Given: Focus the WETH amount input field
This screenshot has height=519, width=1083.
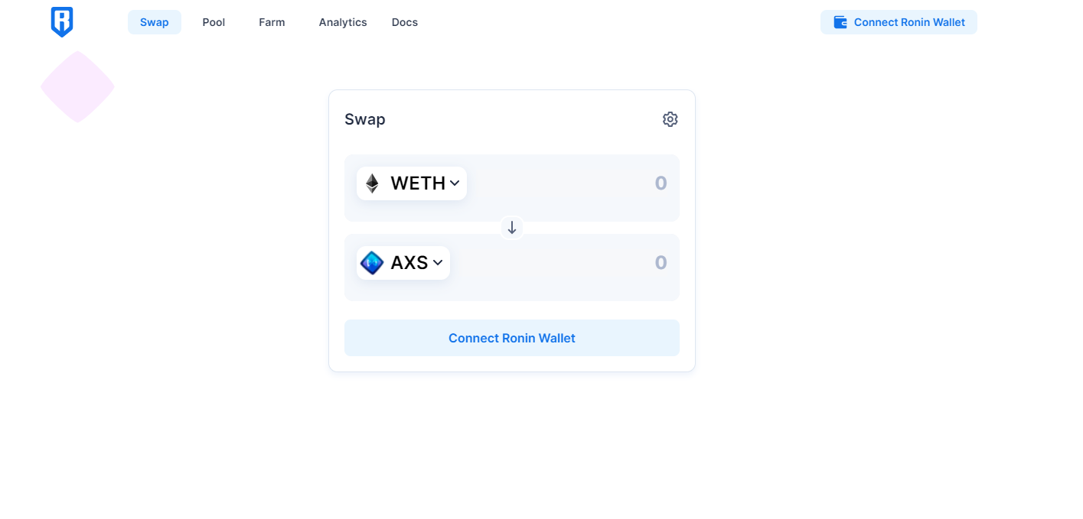Looking at the screenshot, I should point(597,183).
